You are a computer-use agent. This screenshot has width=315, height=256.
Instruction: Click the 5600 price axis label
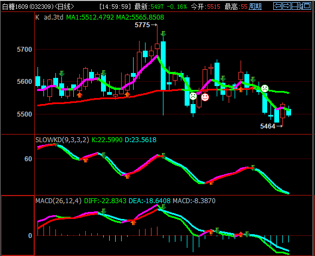pyautogui.click(x=24, y=82)
